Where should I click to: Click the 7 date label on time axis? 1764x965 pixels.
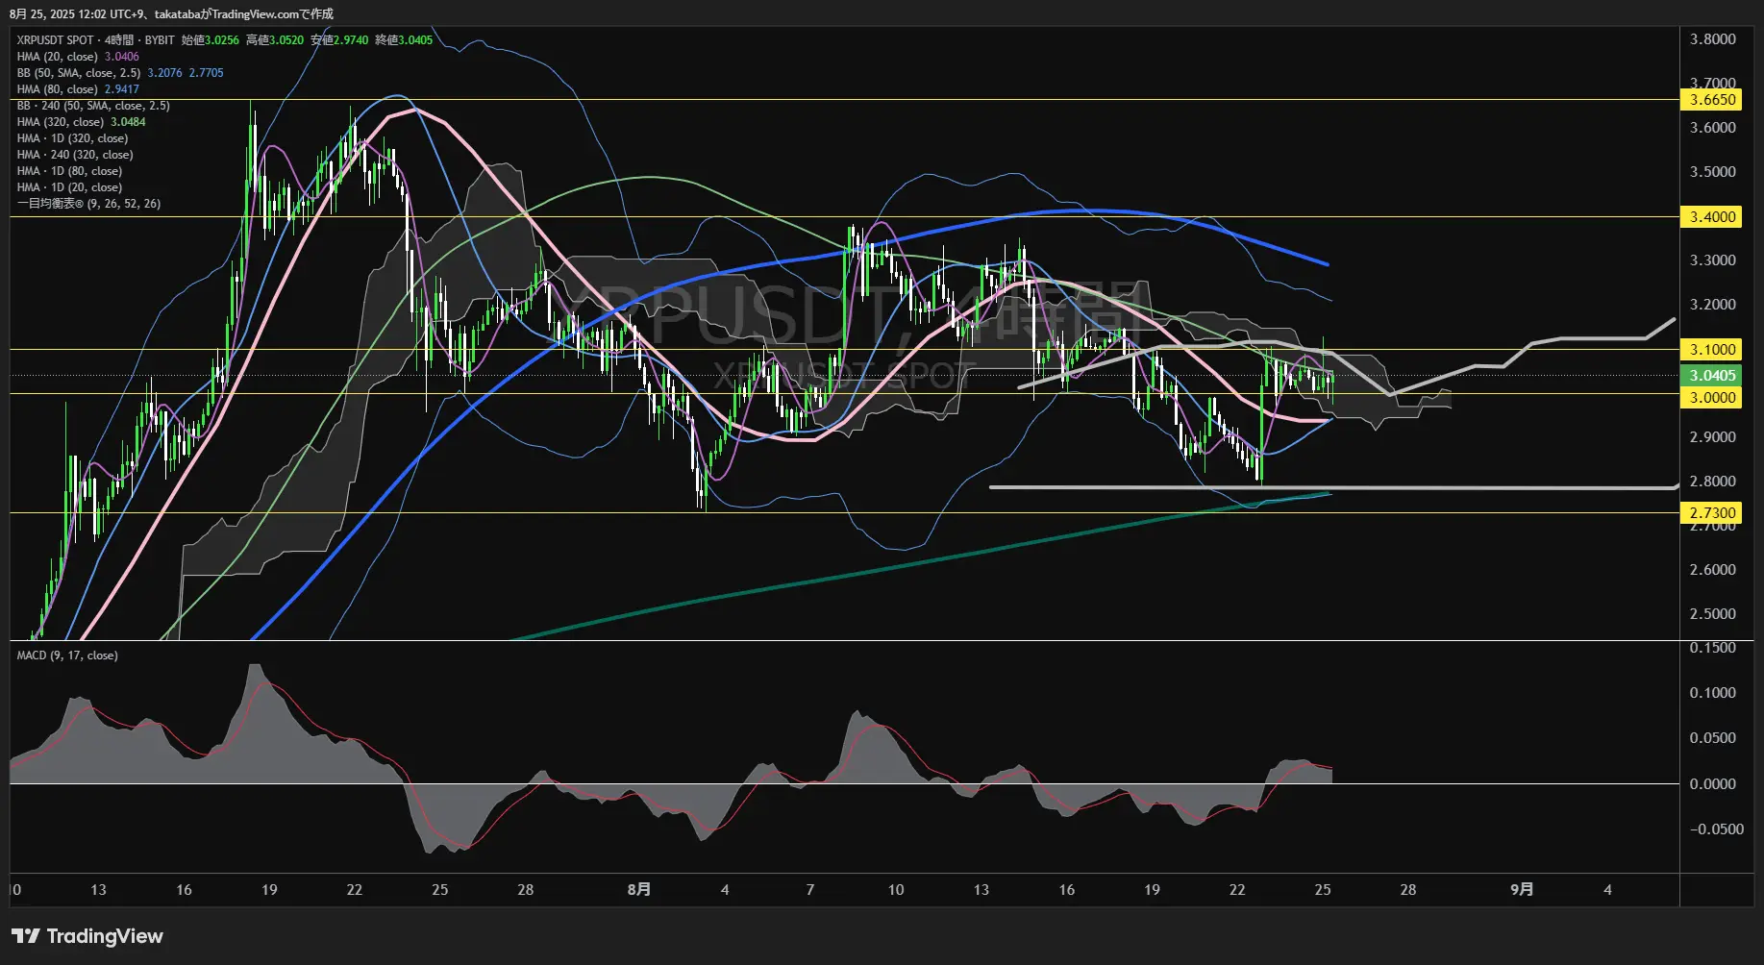(810, 890)
